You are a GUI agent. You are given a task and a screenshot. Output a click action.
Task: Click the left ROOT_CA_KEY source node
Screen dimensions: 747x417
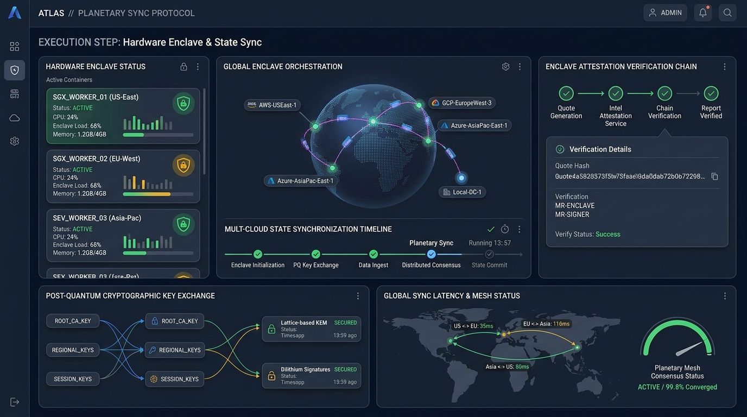(73, 321)
